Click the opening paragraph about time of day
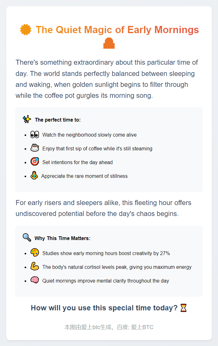 click(107, 79)
